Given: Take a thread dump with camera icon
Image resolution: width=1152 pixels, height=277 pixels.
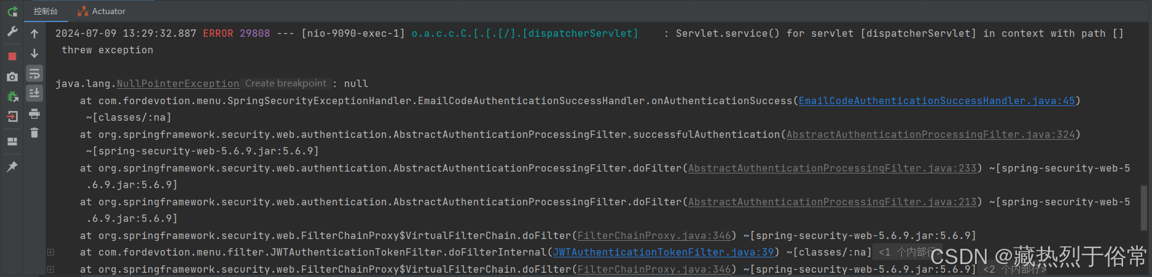Looking at the screenshot, I should (x=12, y=77).
